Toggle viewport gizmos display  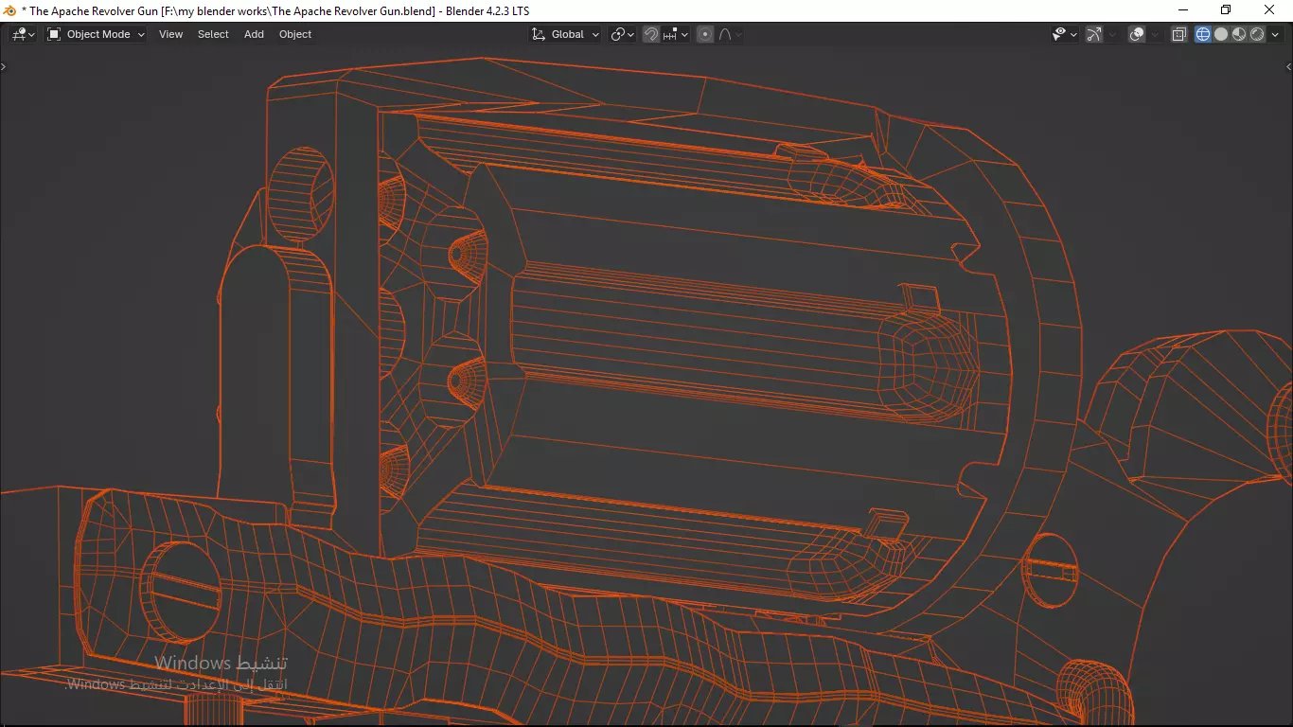click(x=1094, y=34)
